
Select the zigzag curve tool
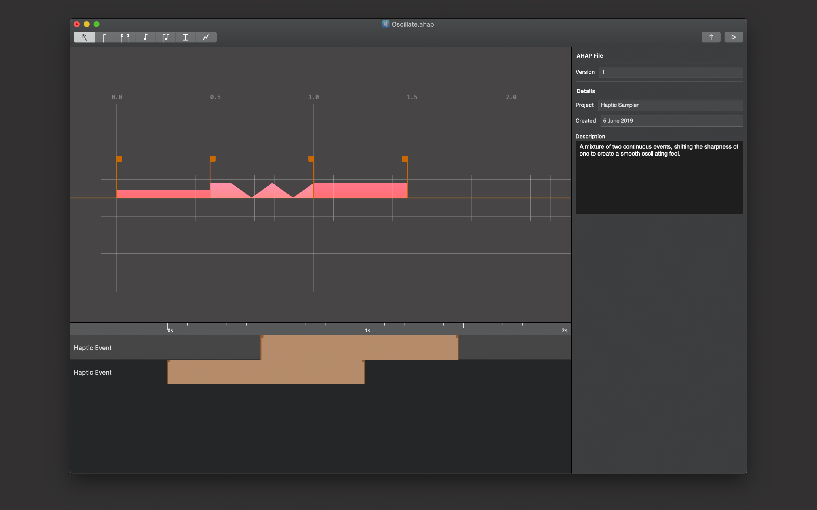click(206, 37)
